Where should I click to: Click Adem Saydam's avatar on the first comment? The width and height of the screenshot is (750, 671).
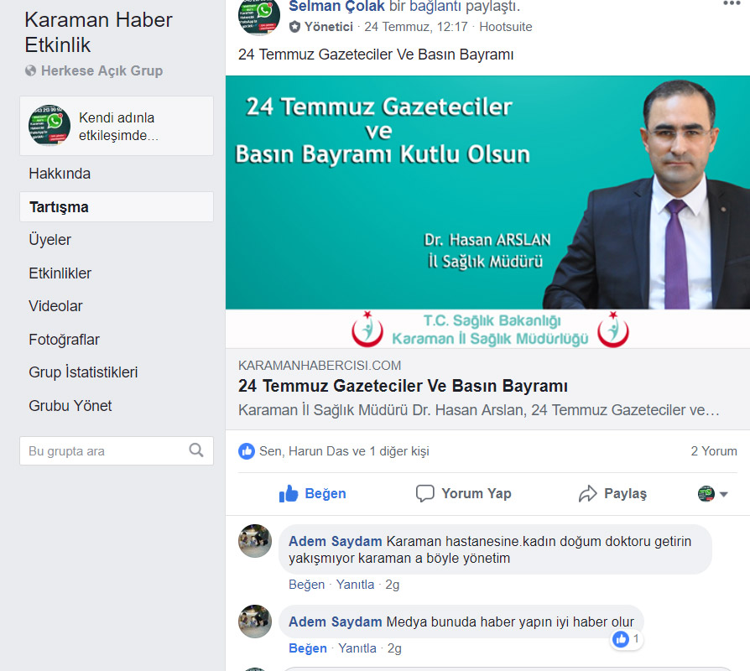[x=255, y=541]
